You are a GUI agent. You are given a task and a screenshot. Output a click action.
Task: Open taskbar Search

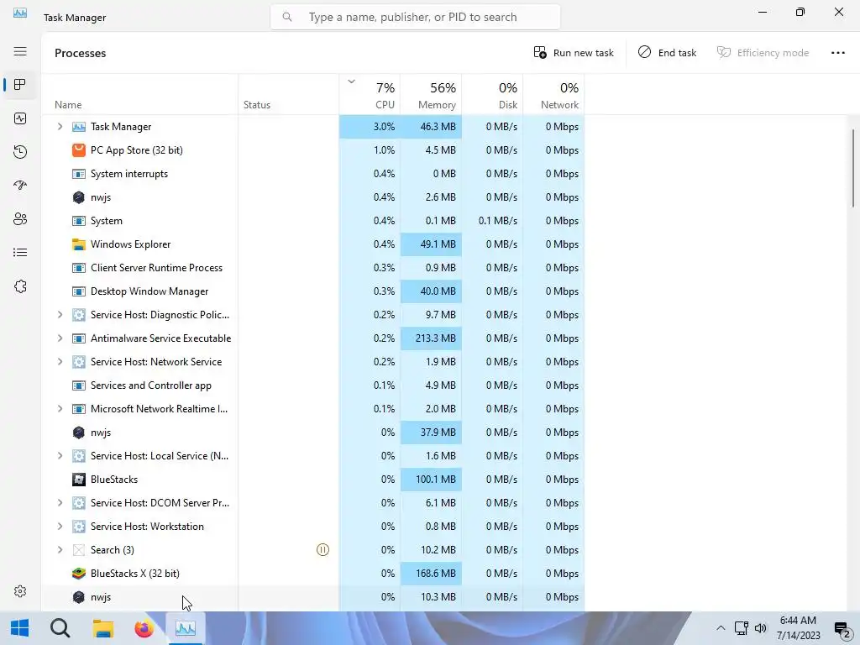click(x=60, y=628)
